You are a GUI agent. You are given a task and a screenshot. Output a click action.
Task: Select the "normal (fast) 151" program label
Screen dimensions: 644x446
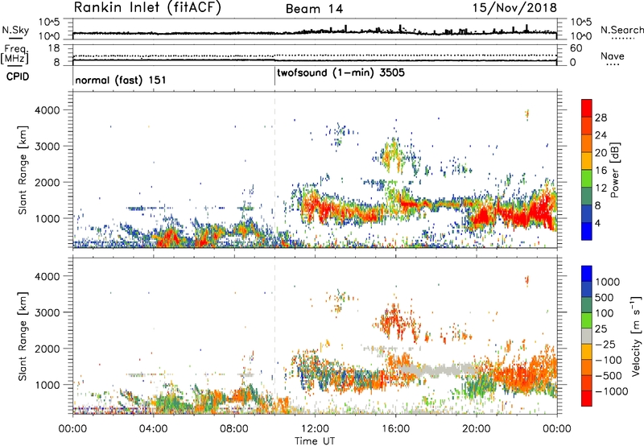121,80
